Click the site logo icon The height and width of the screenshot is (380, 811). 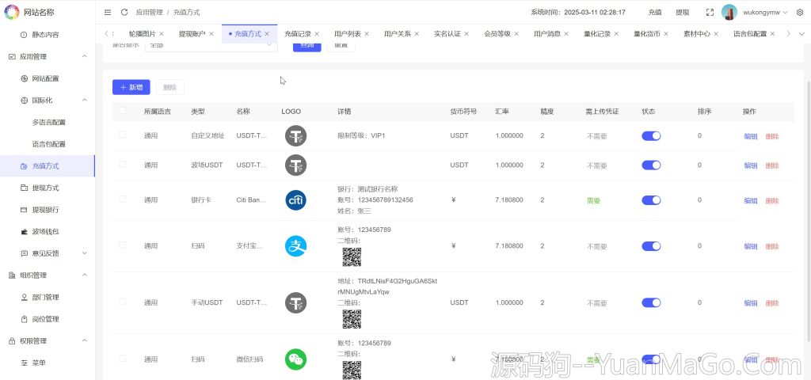pos(12,12)
